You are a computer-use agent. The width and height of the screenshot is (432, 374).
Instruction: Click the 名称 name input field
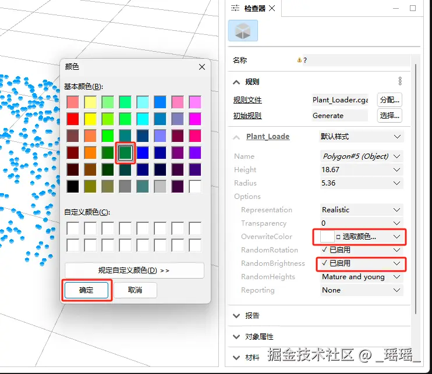click(356, 60)
